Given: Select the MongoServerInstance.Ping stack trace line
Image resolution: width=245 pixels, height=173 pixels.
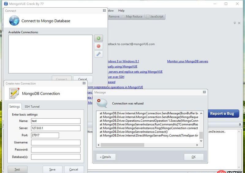Looking at the screenshot, I should pyautogui.click(x=149, y=128).
